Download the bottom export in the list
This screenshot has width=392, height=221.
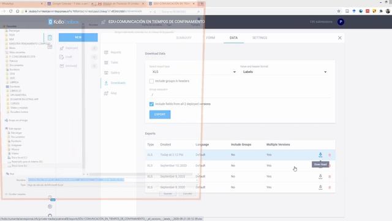[x=320, y=187]
